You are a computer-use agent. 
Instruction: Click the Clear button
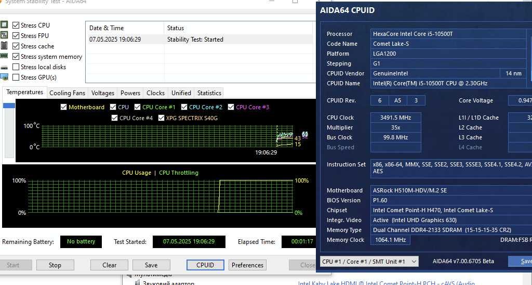(109, 265)
